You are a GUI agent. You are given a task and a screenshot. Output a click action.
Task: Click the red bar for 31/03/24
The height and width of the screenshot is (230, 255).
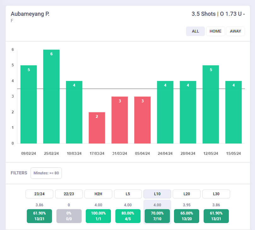(120, 120)
